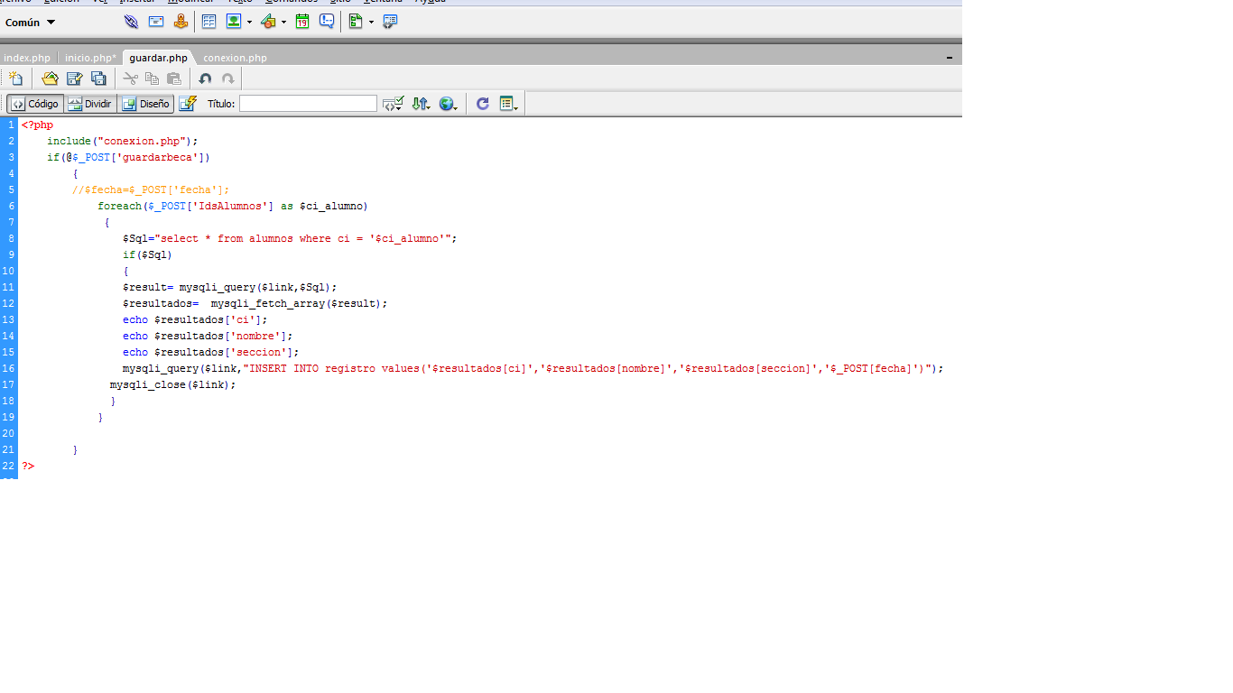
Task: Click the Paste clipboard icon
Action: pyautogui.click(x=174, y=79)
